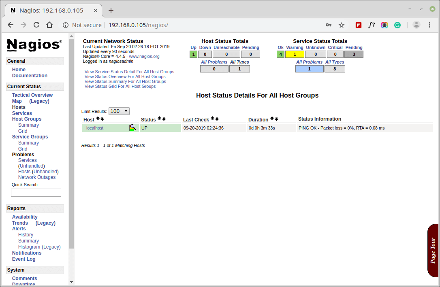
Task: Open Tactical Overview in sidebar
Action: (x=32, y=95)
